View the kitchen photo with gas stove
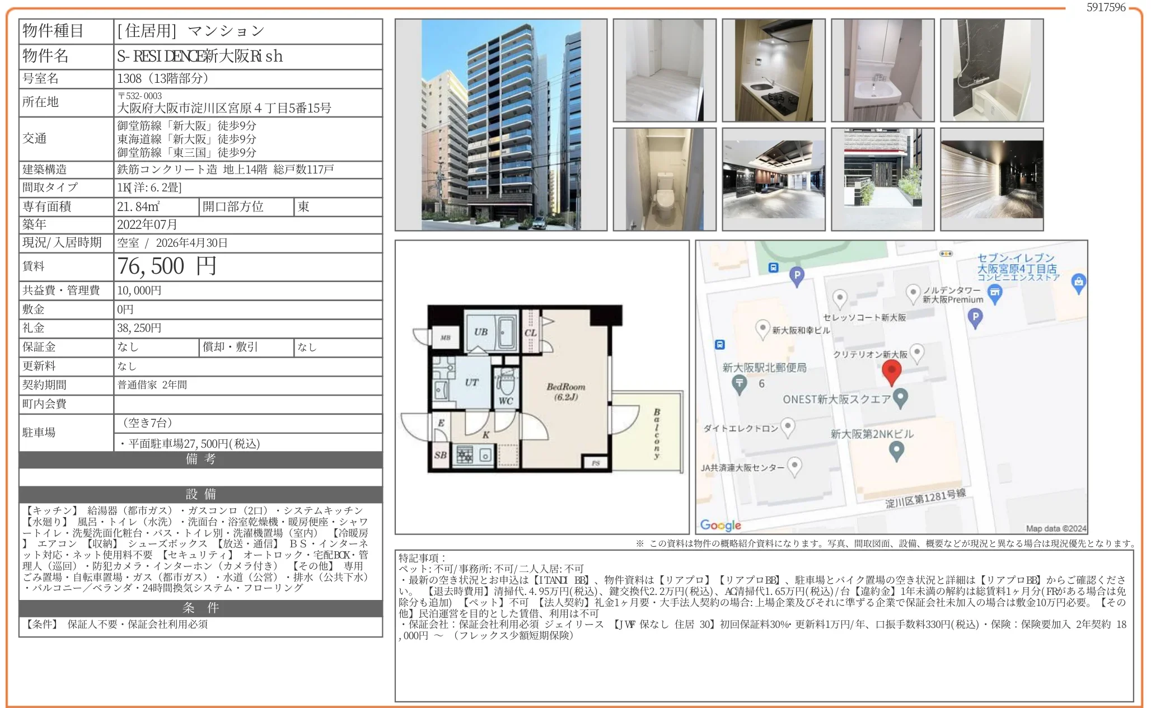This screenshot has width=1151, height=708. click(x=774, y=70)
